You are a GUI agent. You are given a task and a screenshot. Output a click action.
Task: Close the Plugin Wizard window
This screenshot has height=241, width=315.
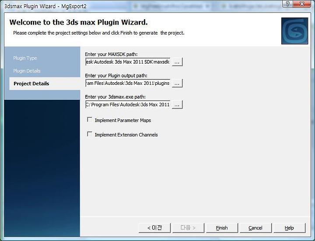[302, 4]
